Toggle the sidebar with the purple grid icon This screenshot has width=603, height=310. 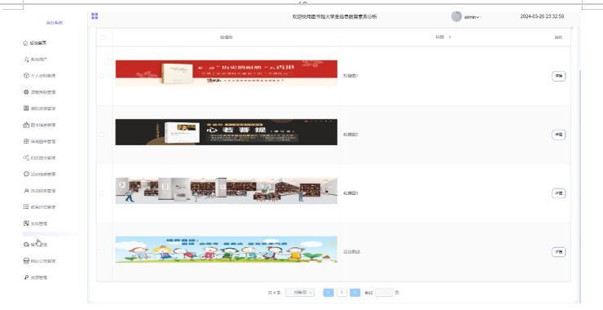95,15
